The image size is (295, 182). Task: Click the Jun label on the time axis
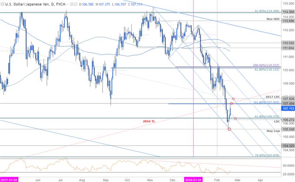pos(38,180)
